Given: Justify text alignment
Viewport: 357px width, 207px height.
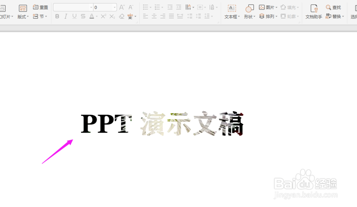Looking at the screenshot, I should [171, 16].
